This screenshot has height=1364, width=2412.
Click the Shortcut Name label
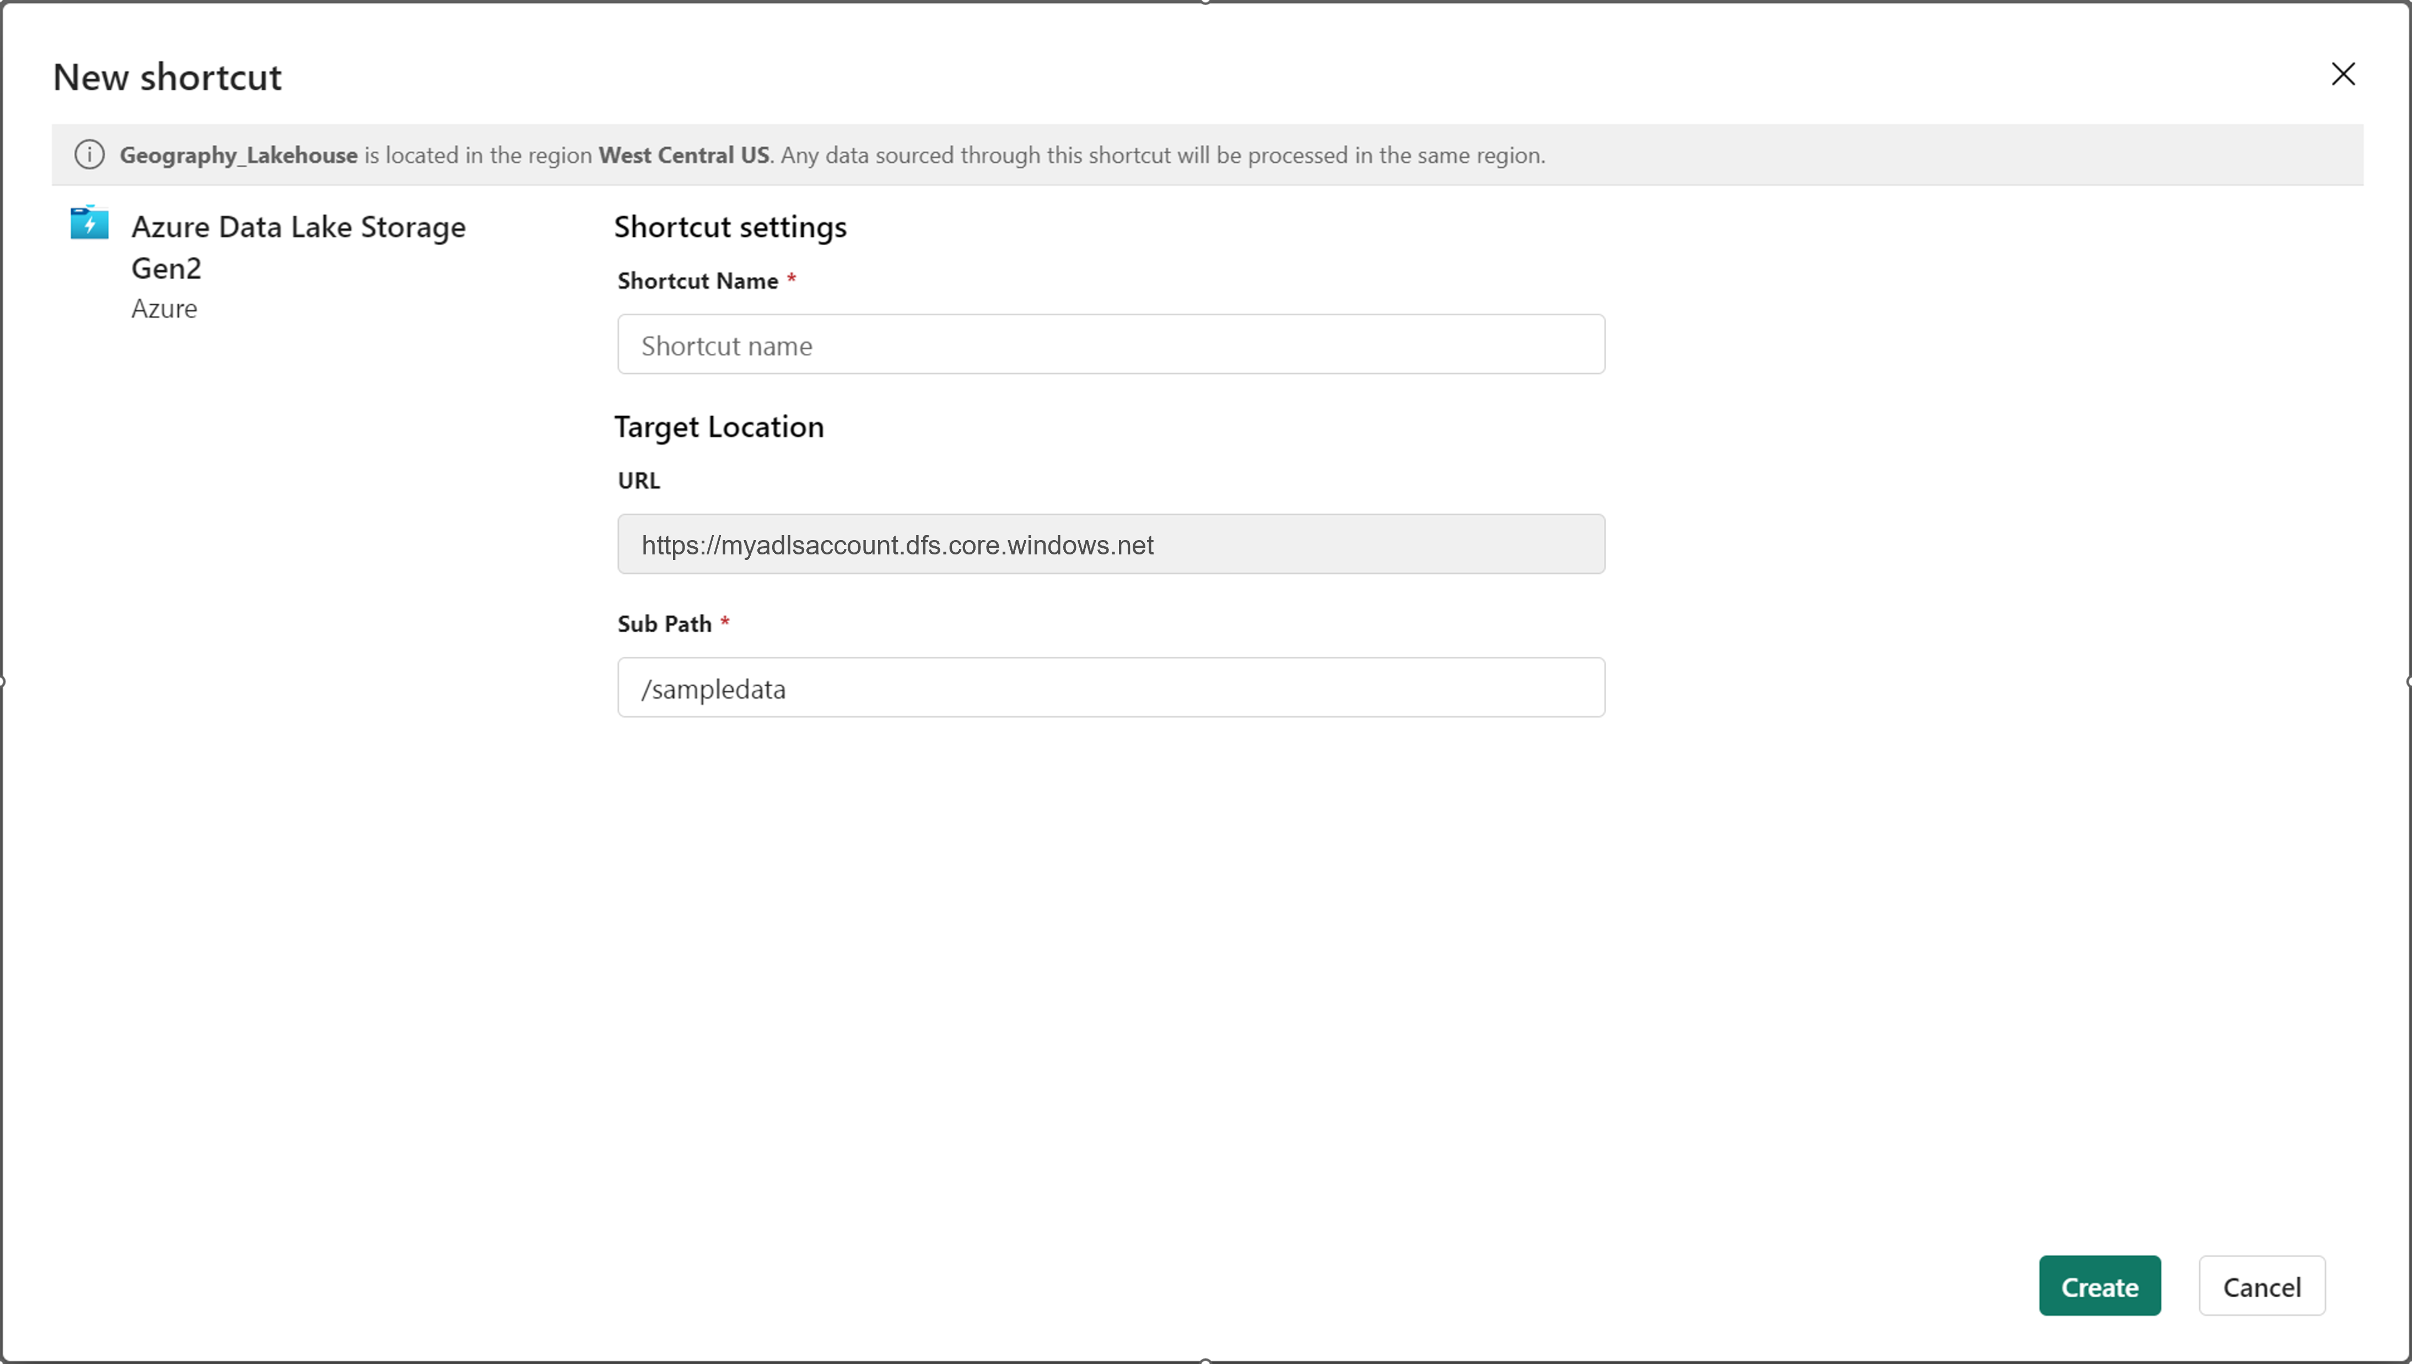pos(697,281)
